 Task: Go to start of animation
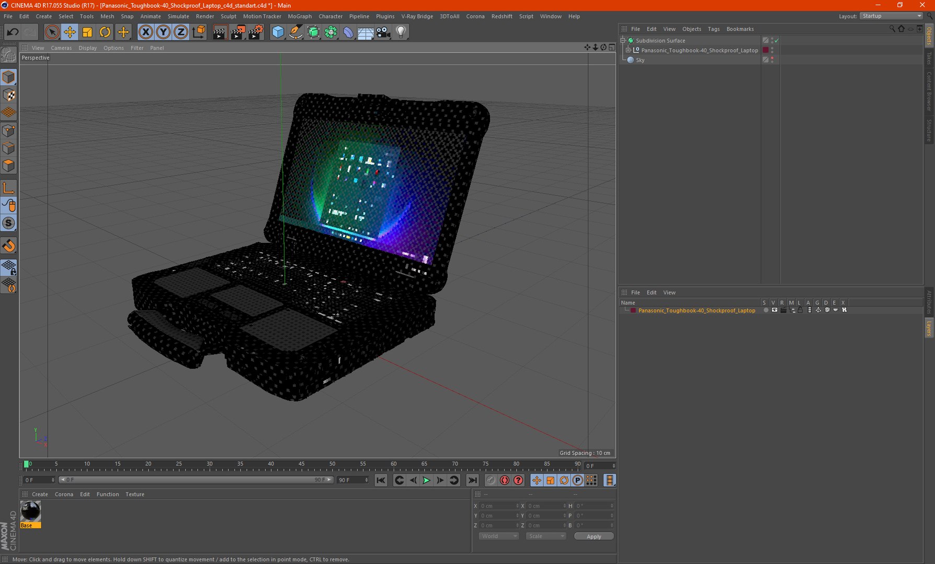click(x=381, y=480)
